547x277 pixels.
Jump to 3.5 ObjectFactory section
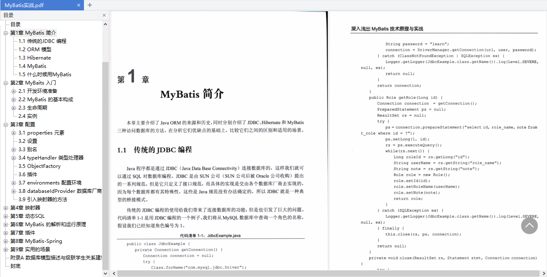(x=39, y=166)
